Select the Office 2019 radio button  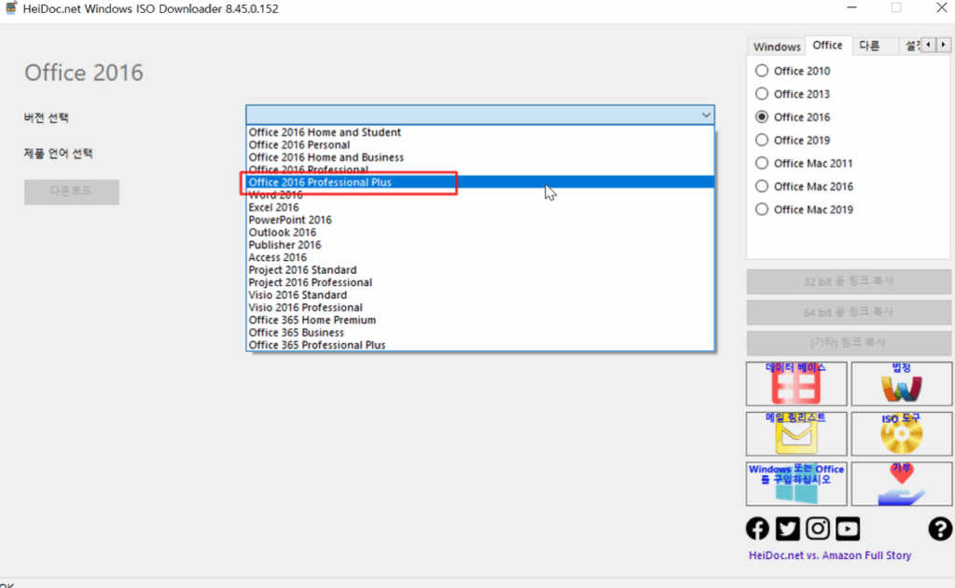click(x=761, y=140)
